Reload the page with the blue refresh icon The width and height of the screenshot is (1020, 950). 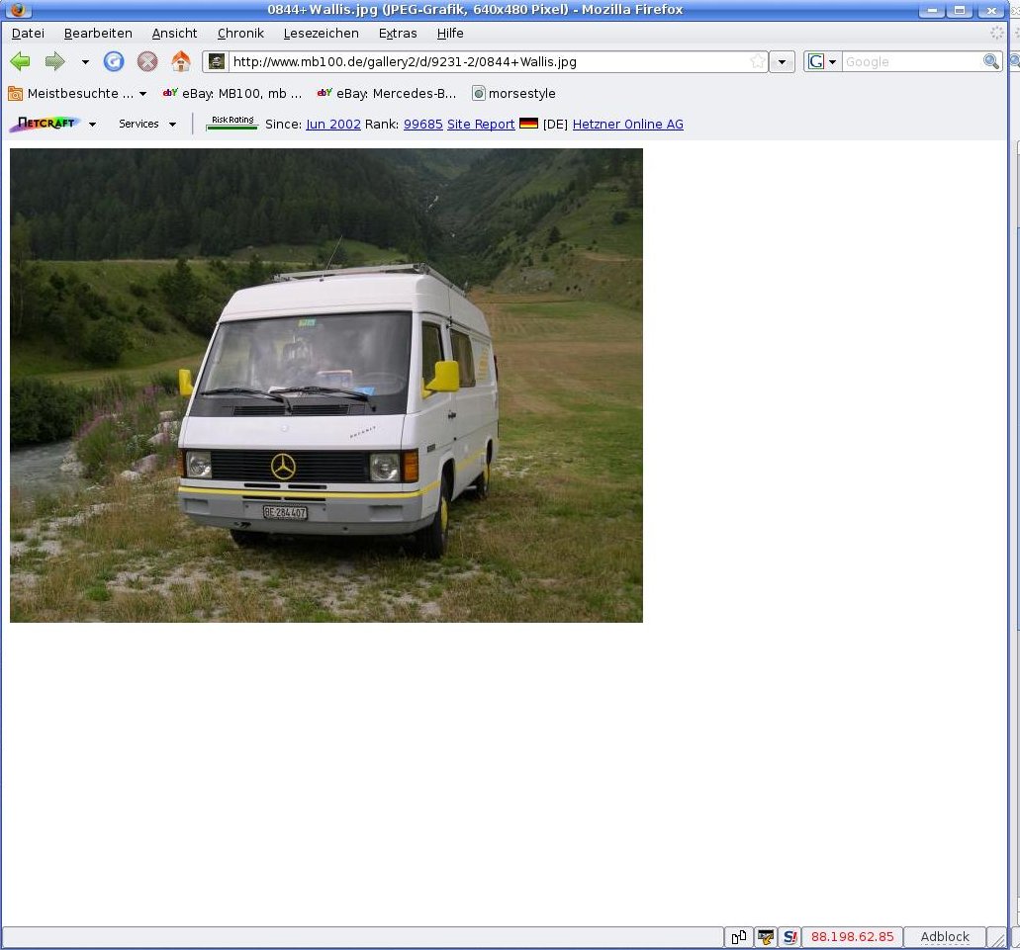click(x=114, y=61)
